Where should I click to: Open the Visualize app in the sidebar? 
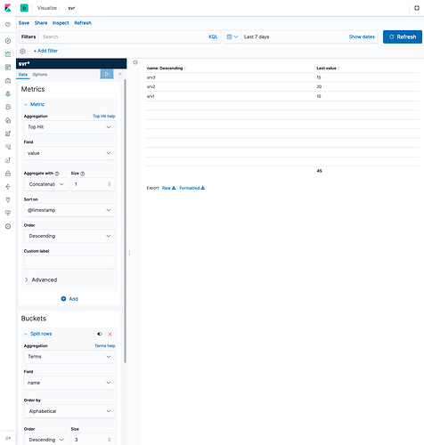pyautogui.click(x=8, y=54)
